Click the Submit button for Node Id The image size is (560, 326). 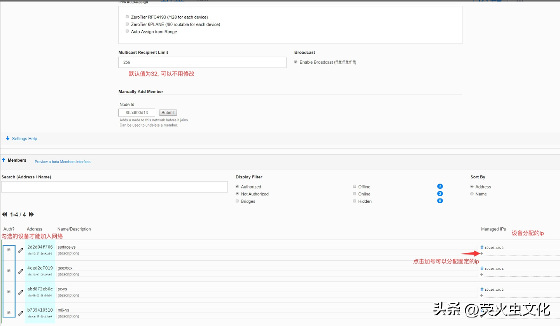coord(168,113)
